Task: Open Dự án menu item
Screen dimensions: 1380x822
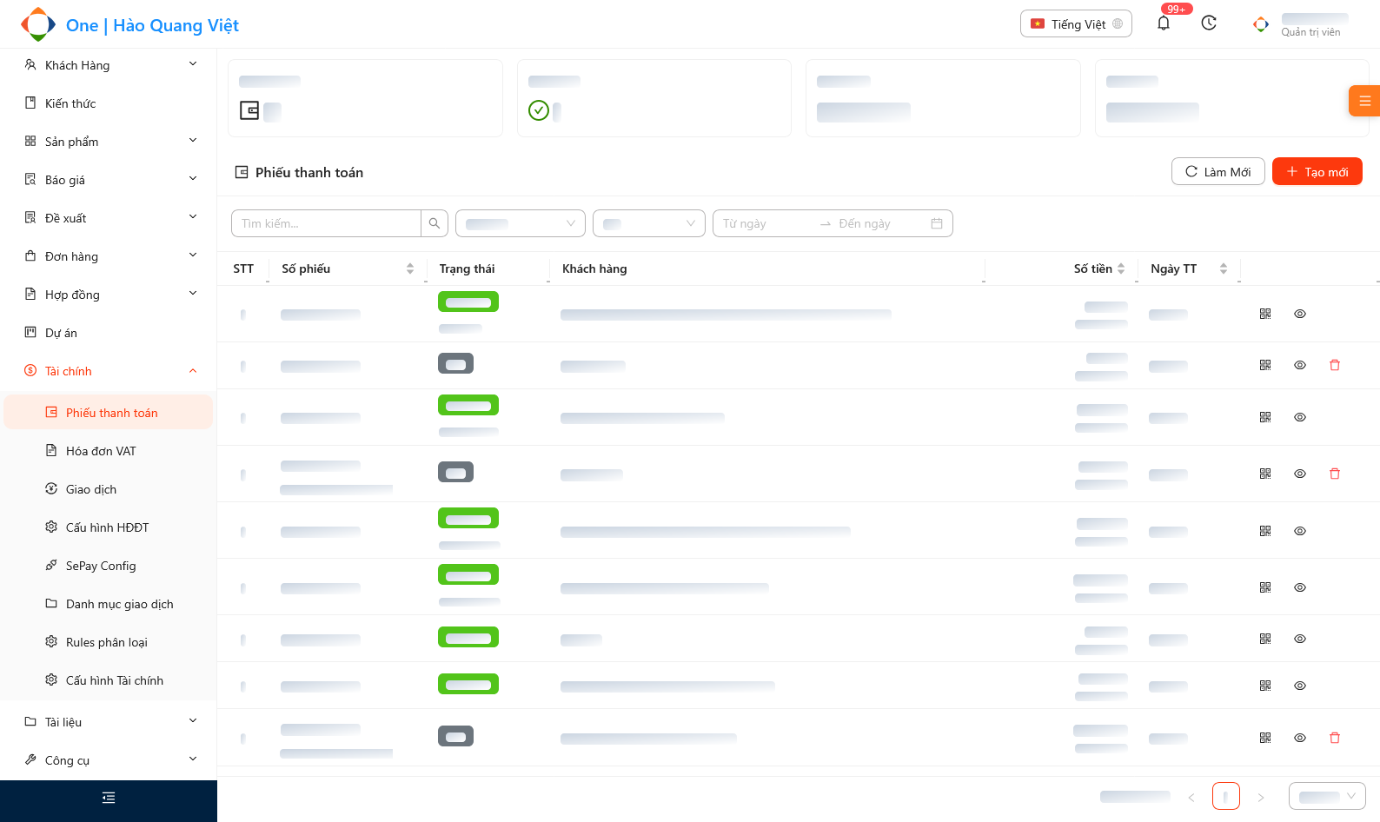Action: click(x=109, y=333)
